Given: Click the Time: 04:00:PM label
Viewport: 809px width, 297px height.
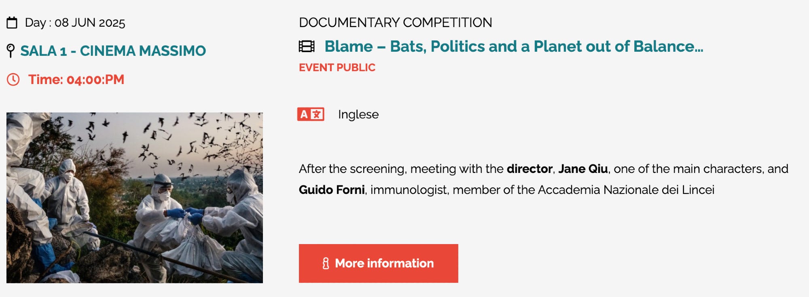Looking at the screenshot, I should (x=76, y=80).
